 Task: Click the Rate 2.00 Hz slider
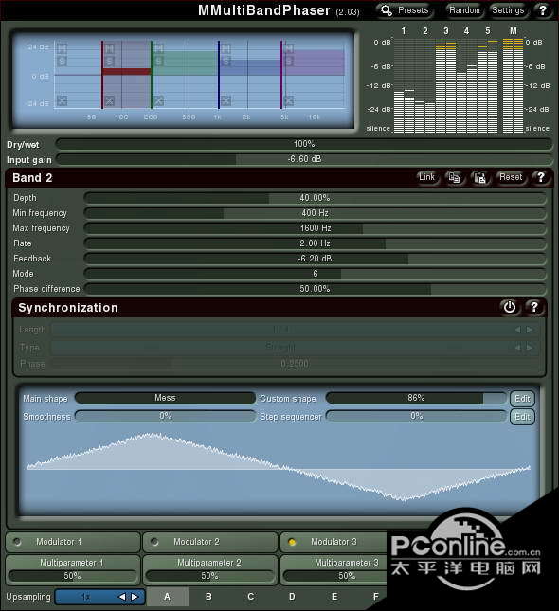pos(315,243)
